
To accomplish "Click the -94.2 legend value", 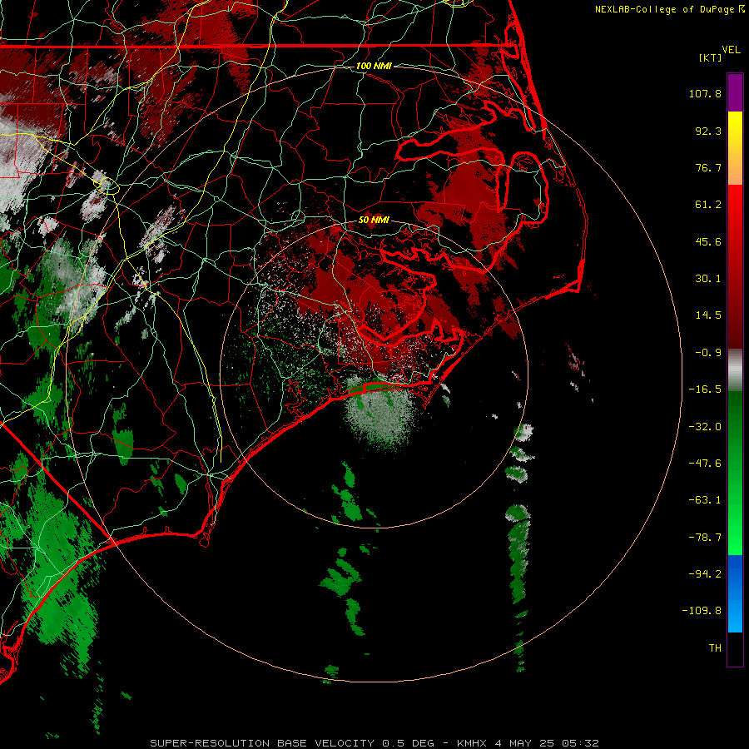I will point(705,574).
